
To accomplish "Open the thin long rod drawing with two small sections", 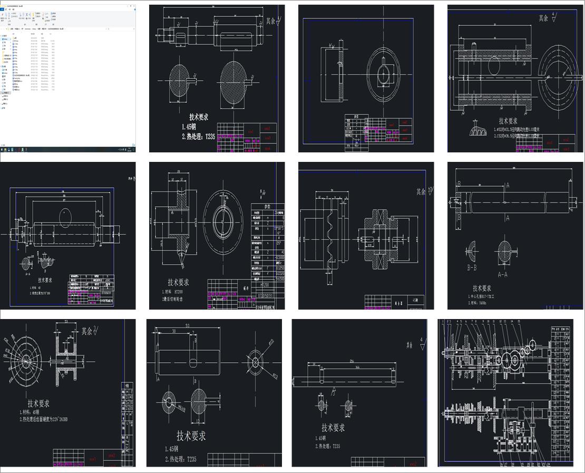I will point(359,393).
